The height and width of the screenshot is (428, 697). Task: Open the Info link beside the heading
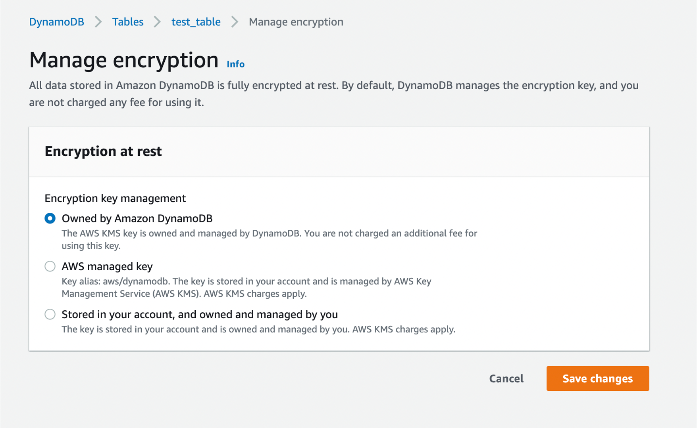point(236,64)
